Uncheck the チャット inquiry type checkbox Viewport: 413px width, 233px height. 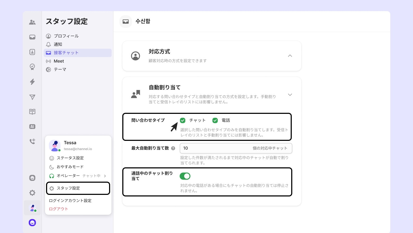(183, 120)
